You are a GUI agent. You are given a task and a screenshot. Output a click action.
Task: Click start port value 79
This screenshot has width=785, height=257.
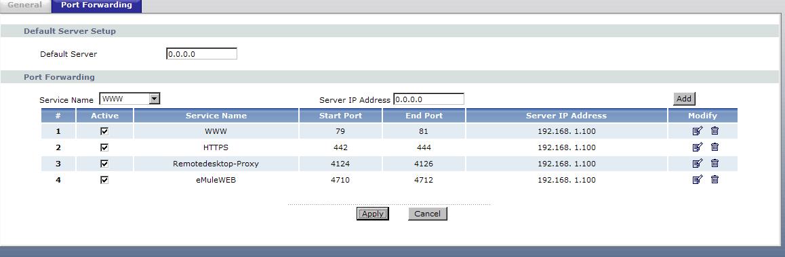(340, 132)
